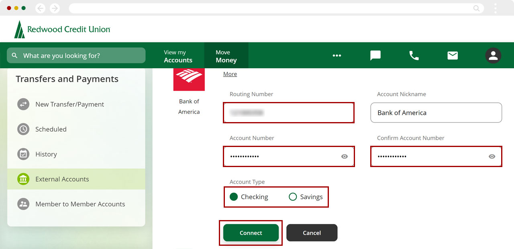Show the Account Number with eye icon
The height and width of the screenshot is (249, 514).
pos(345,157)
